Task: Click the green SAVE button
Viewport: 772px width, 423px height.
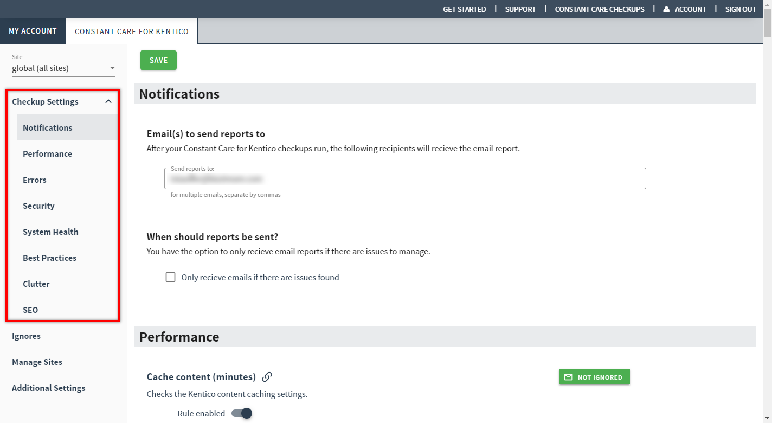Action: point(158,60)
